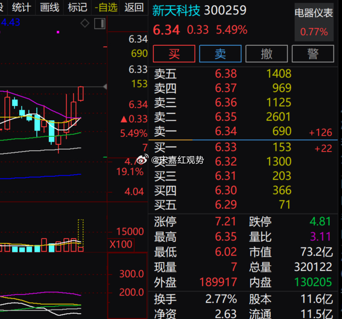Click 最高 value 6.35

tap(226, 236)
